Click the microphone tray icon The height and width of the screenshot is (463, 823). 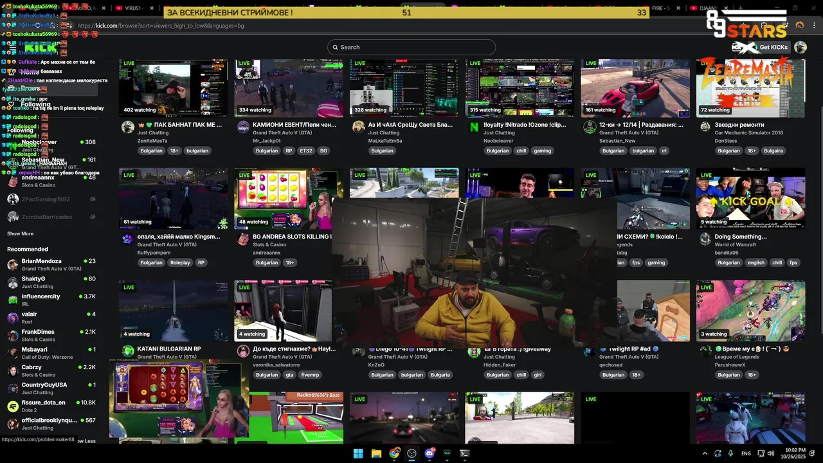coord(731,453)
